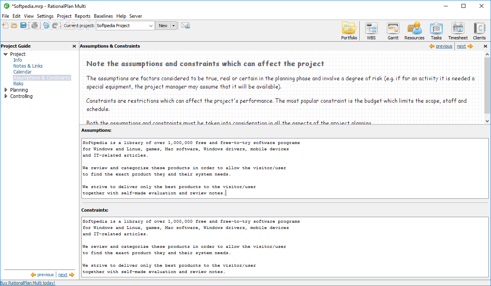The width and height of the screenshot is (491, 286).
Task: Open the Reports menu
Action: 83,16
